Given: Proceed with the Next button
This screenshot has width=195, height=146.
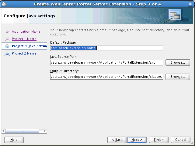Looking at the screenshot, I should click(x=137, y=140).
